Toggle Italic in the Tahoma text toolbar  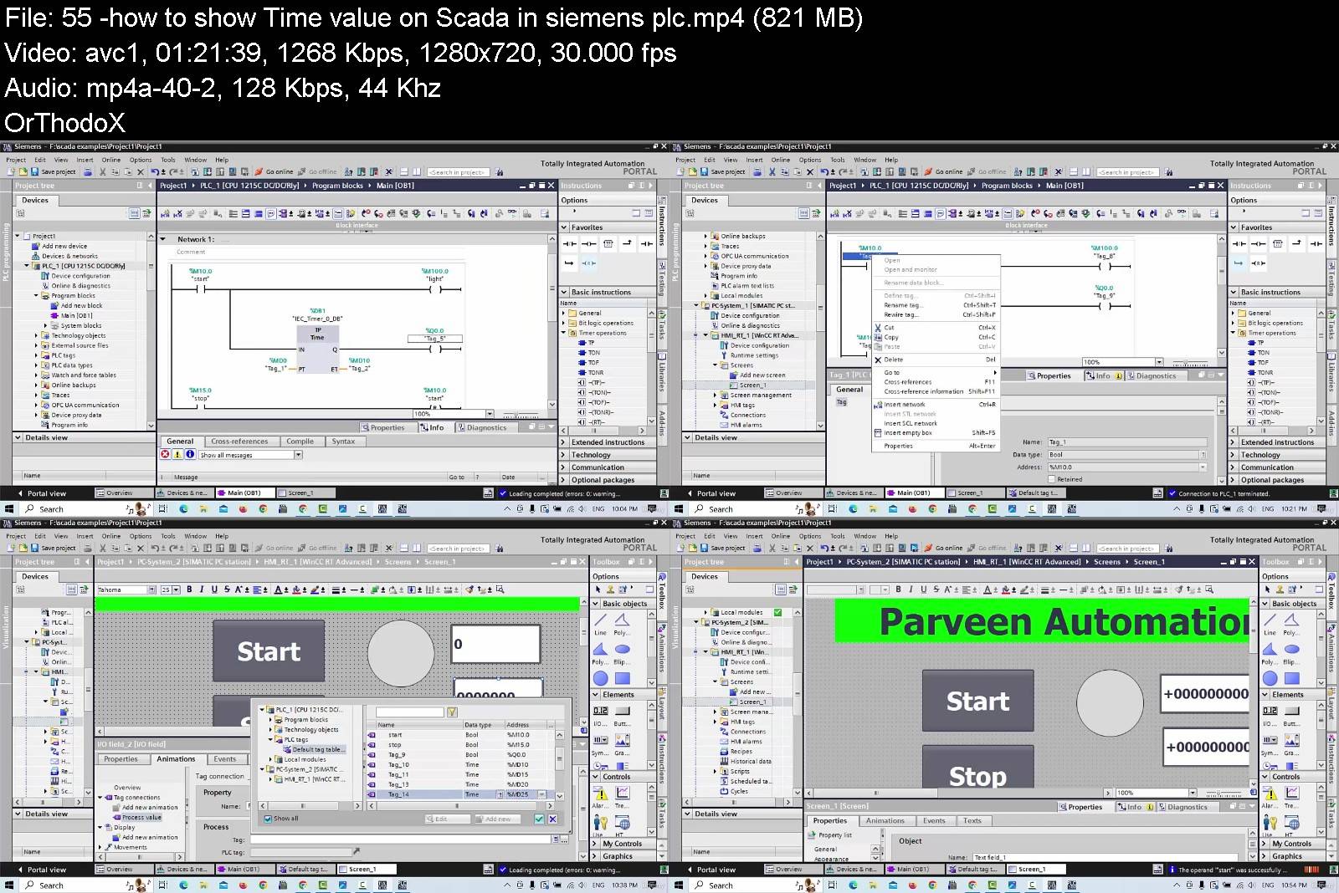(202, 589)
